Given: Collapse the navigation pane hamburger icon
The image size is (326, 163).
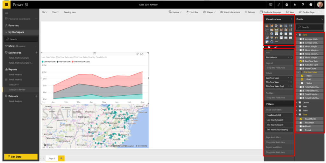Looking at the screenshot, I should coord(7,13).
